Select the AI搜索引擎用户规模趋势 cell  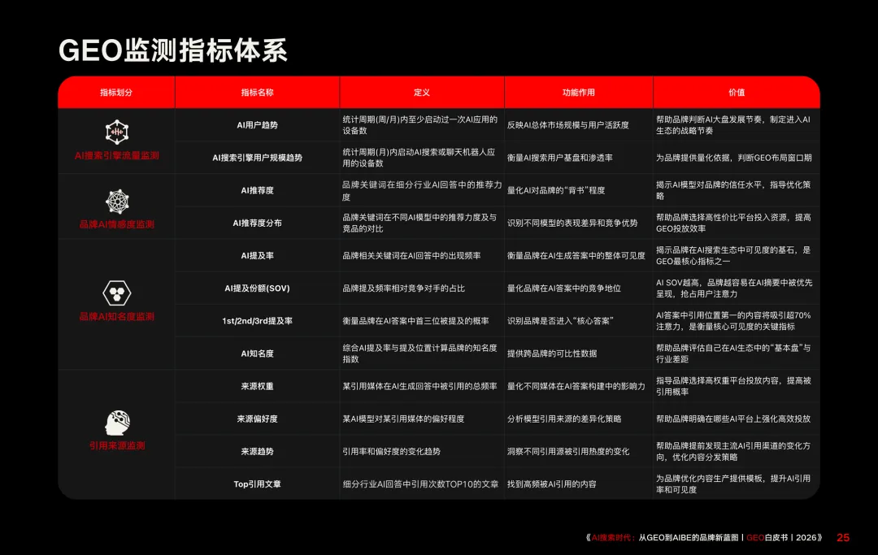[258, 158]
